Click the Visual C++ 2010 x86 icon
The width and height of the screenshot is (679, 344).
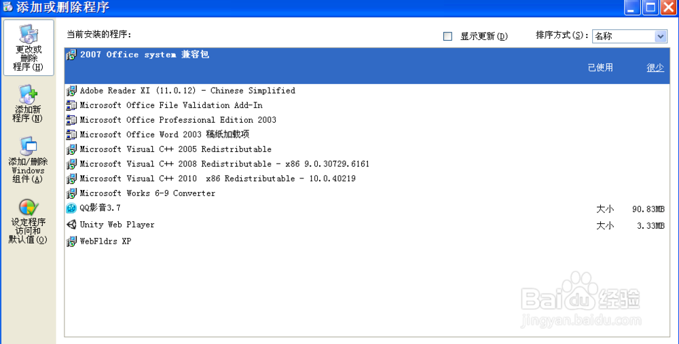(71, 179)
